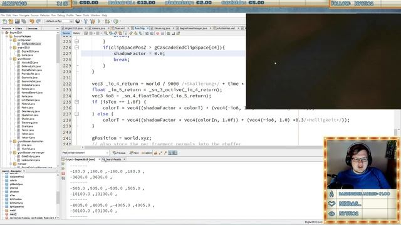The height and width of the screenshot is (225, 401).
Task: Switch to the Services tab
Action: [33, 29]
